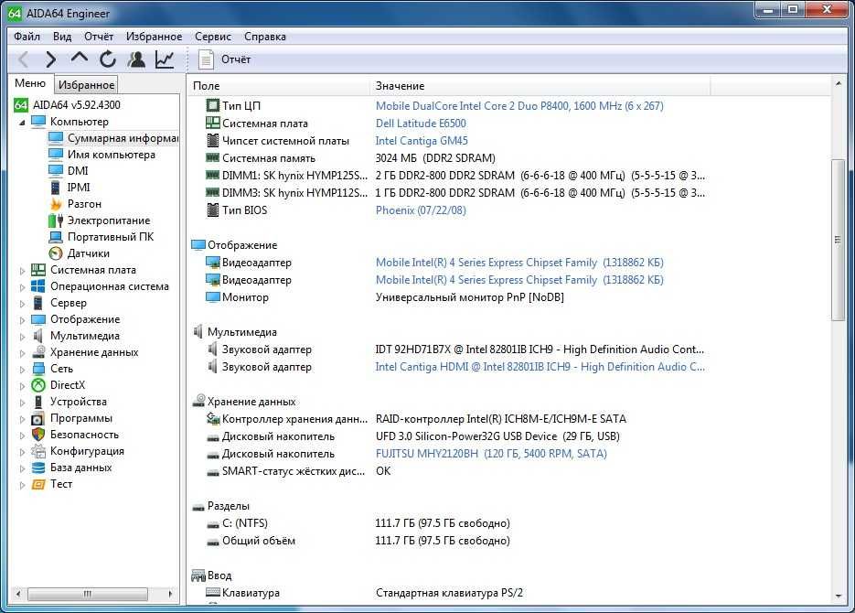Image resolution: width=855 pixels, height=613 pixels.
Task: Click the refresh toolbar icon
Action: pos(108,59)
